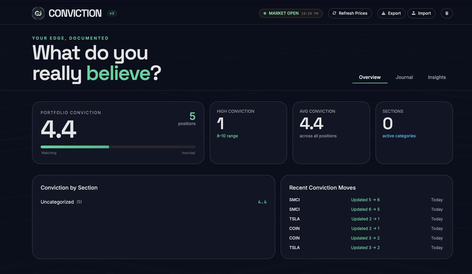
Task: Click the 10:20 PM time display
Action: tap(309, 13)
